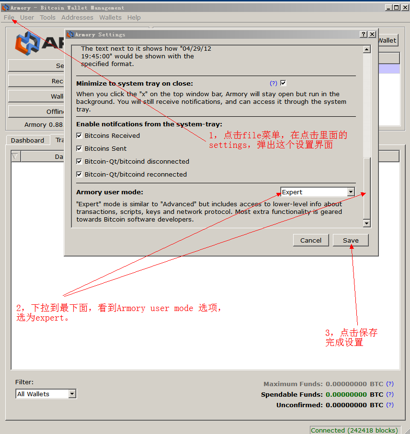Screen dimensions: 410x434
Task: Click the question mark button in the Settings title bar
Action: click(364, 34)
